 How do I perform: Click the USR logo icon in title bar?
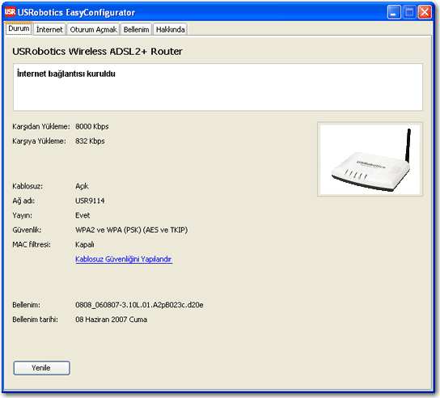(10, 12)
